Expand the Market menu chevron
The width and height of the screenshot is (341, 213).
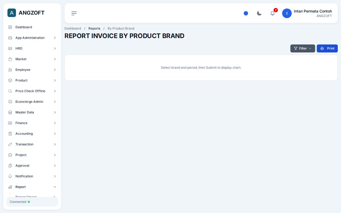55,59
